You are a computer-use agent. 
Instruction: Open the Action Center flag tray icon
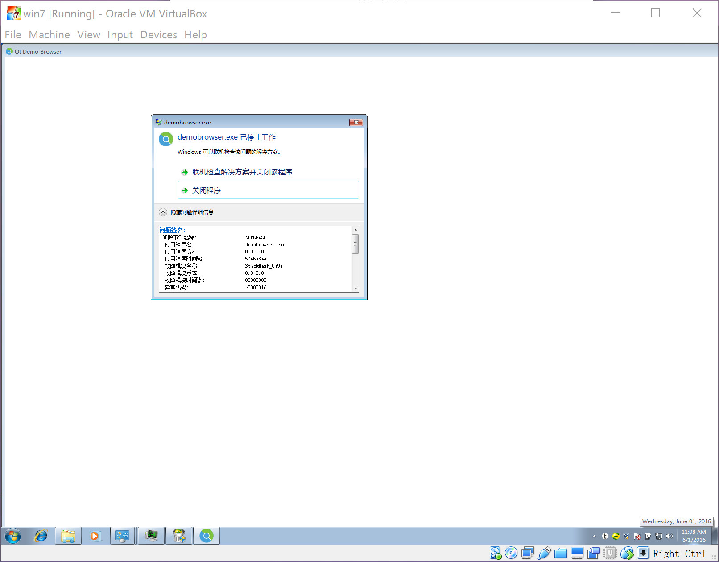click(x=637, y=536)
